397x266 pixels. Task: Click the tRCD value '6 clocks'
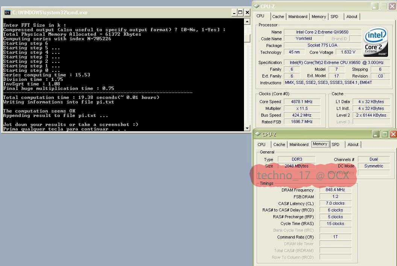coord(335,210)
